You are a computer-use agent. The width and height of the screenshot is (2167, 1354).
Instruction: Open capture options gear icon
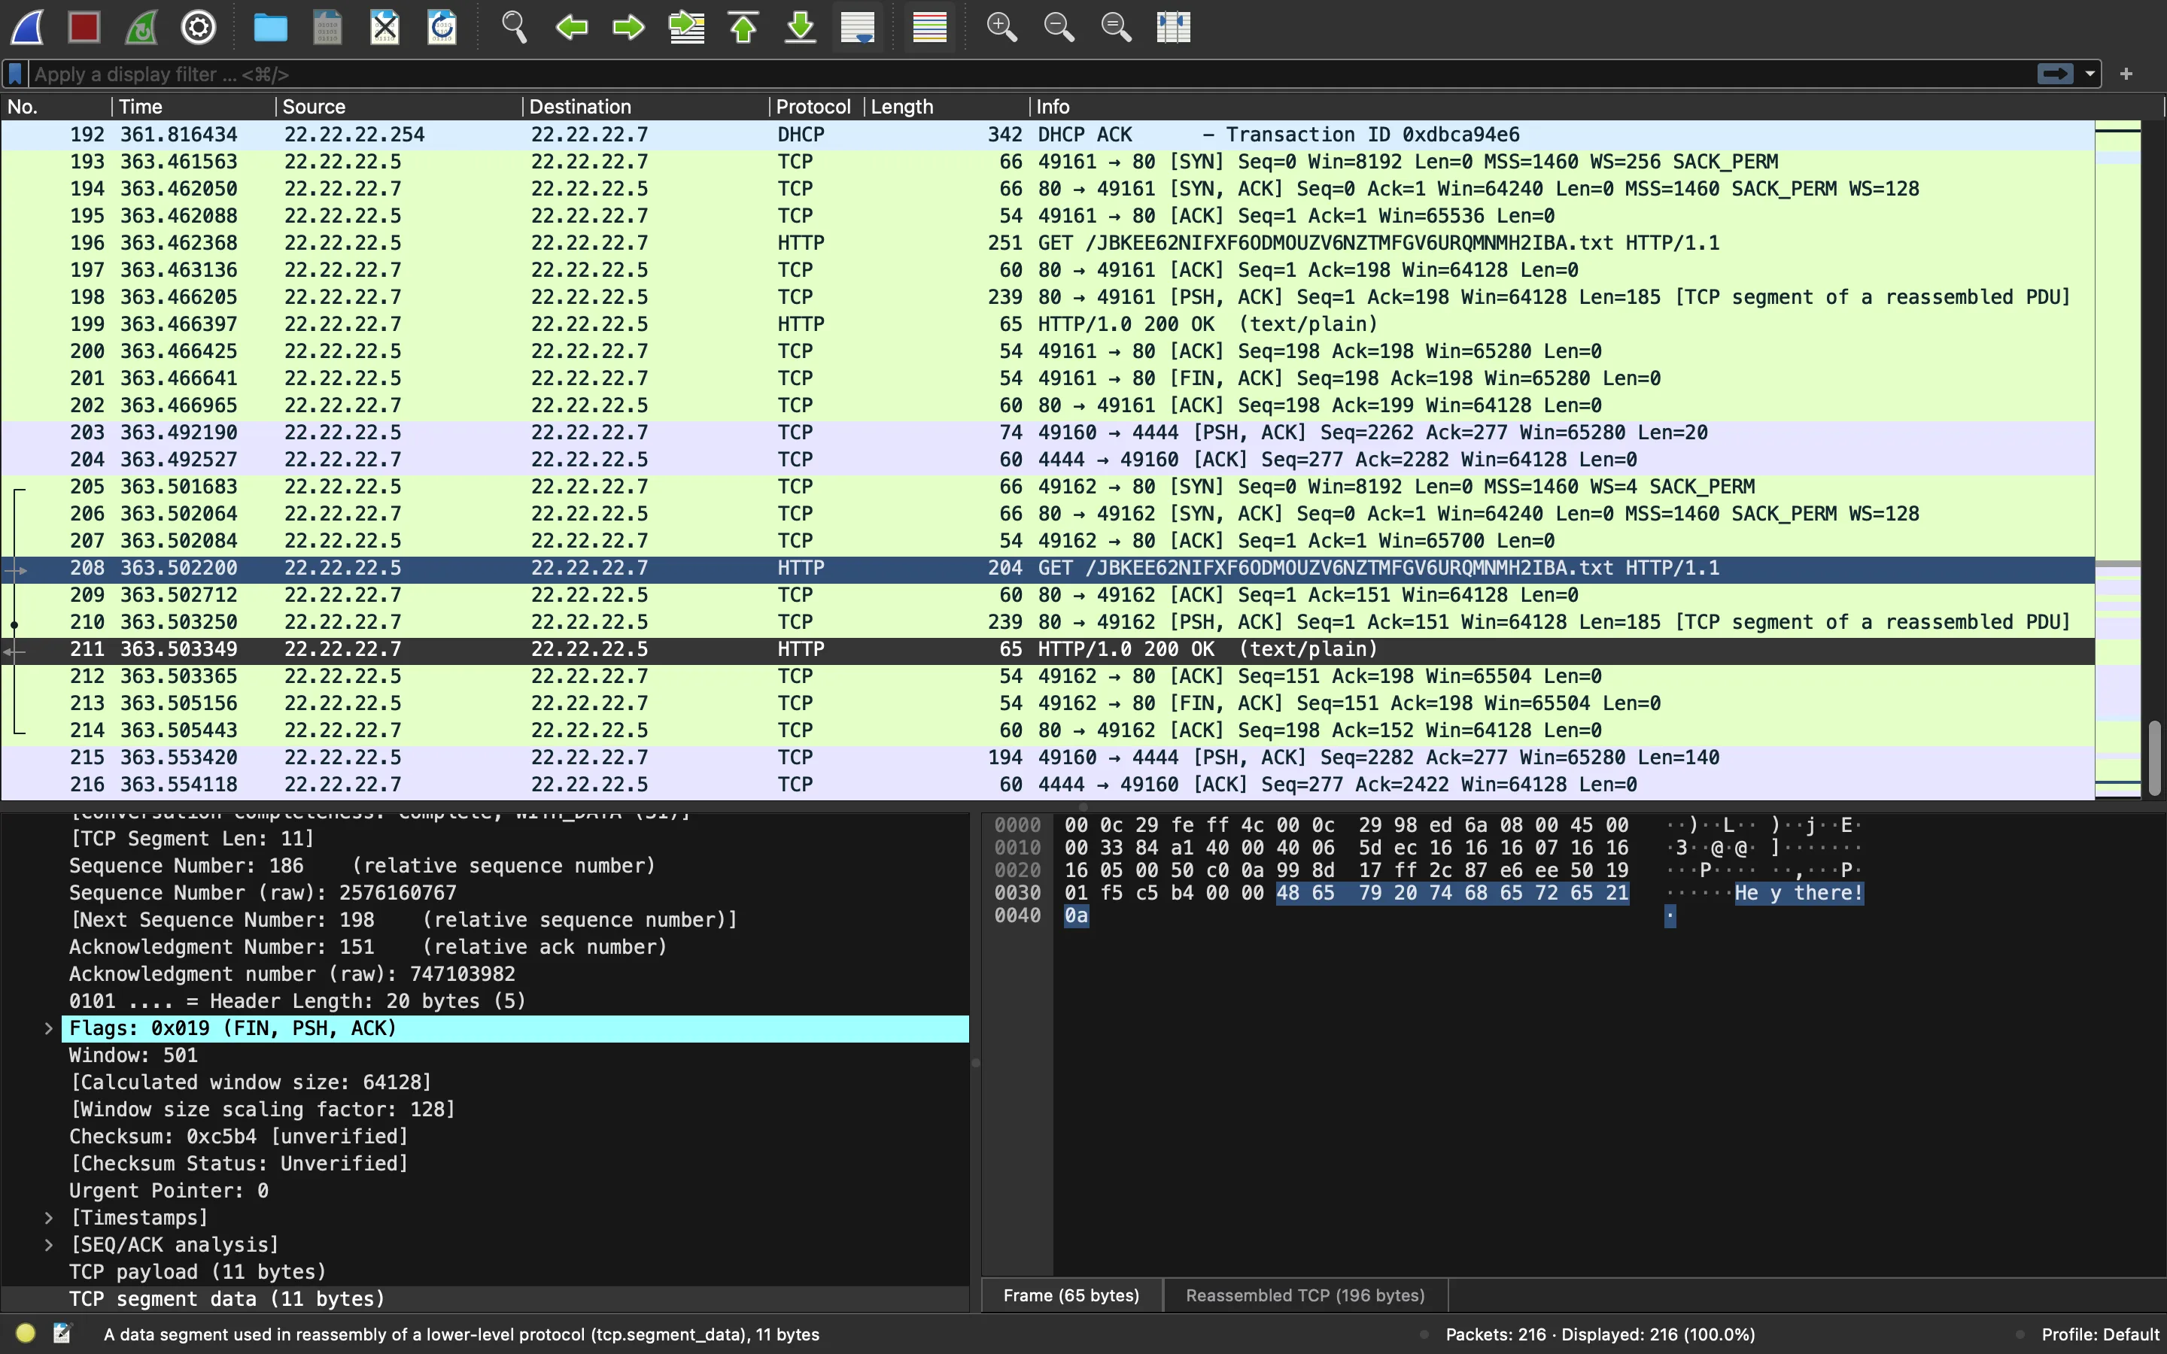point(199,27)
